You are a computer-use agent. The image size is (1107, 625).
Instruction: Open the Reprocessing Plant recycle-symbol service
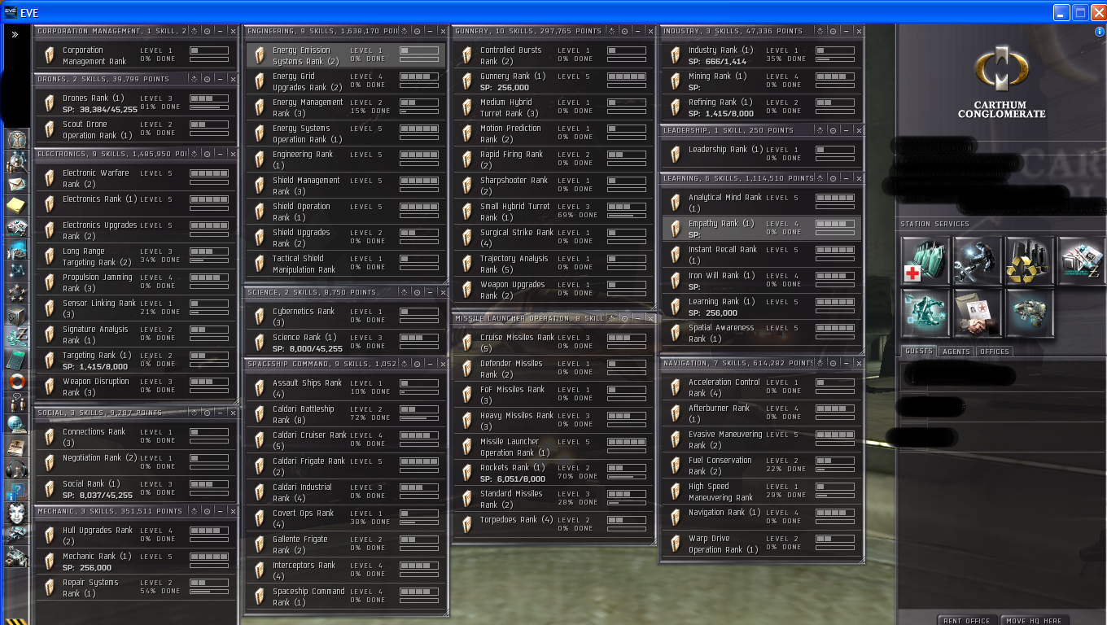point(1030,261)
